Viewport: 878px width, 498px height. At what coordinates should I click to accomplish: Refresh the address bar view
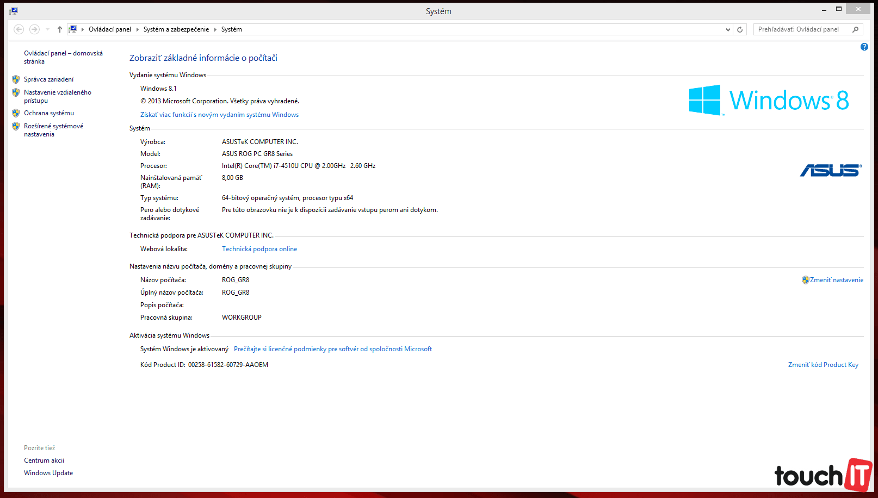pos(740,29)
